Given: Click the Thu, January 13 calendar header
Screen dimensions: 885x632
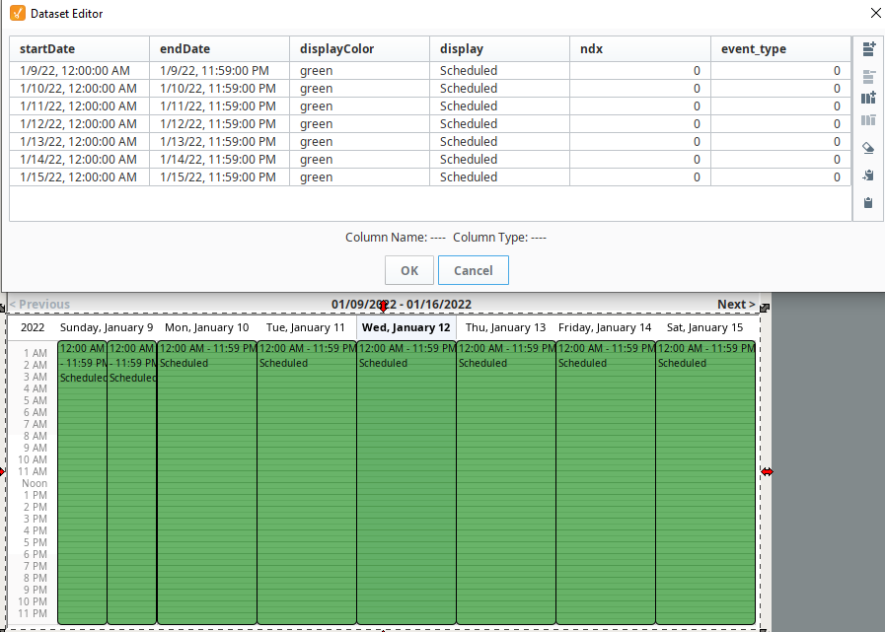Looking at the screenshot, I should pos(506,327).
